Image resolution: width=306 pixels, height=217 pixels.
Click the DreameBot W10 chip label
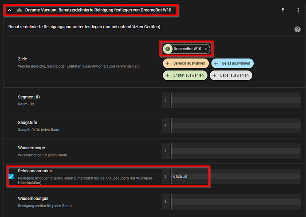click(x=187, y=49)
